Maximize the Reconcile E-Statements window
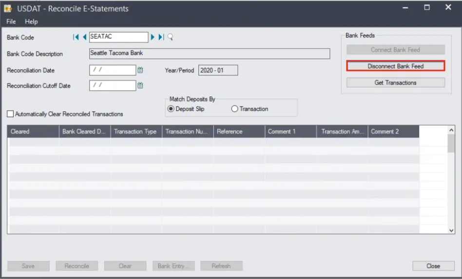The height and width of the screenshot is (279, 462). click(x=426, y=8)
